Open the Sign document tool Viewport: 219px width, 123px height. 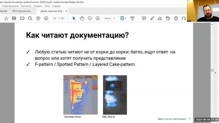tap(160, 18)
